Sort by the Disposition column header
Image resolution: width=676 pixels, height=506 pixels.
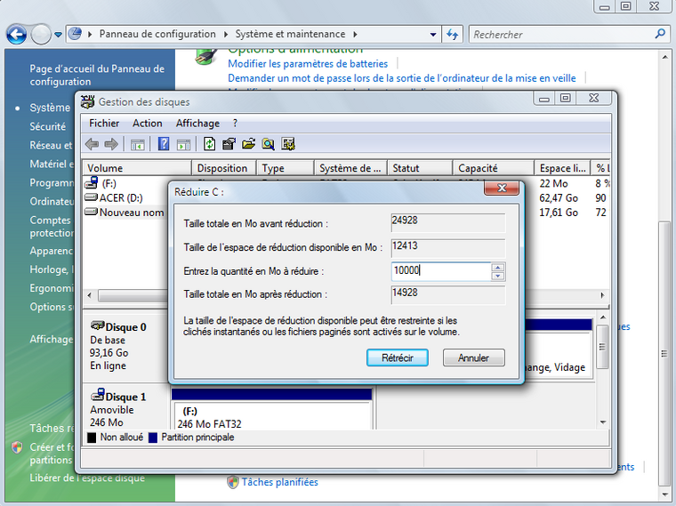[x=224, y=168]
